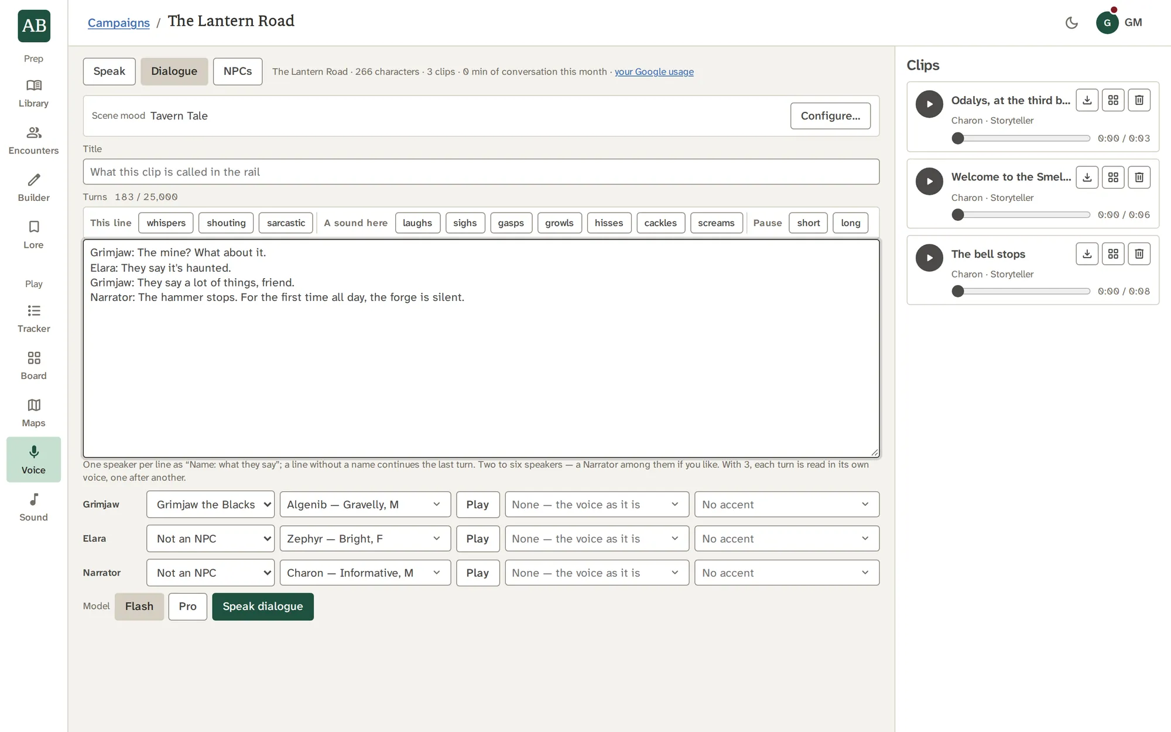Screen dimensions: 1171x732
Task: Play the Odalys clip
Action: coord(929,104)
